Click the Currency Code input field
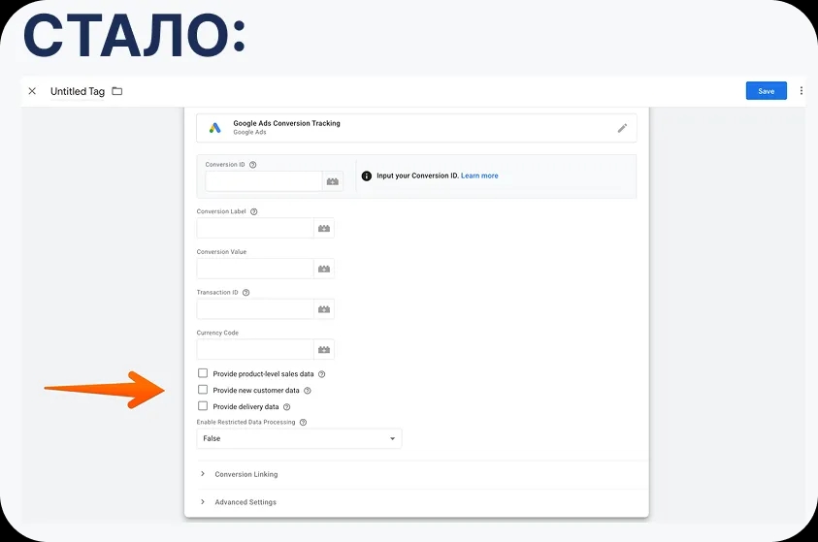Viewport: 818px width, 542px height. pos(255,350)
